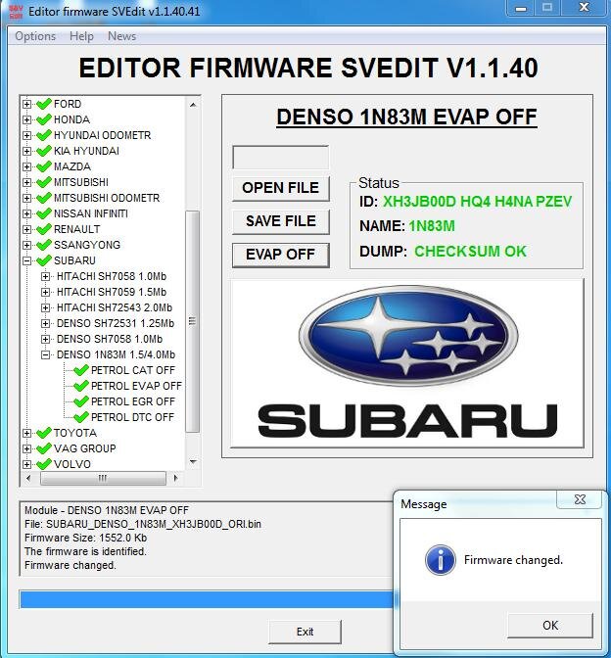This screenshot has width=611, height=658.
Task: Click tree horizontal scrollbar right arrow
Action: point(176,478)
